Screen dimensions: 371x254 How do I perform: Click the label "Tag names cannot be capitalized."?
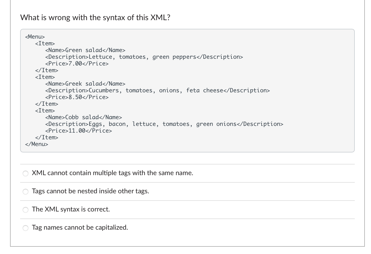pos(80,227)
